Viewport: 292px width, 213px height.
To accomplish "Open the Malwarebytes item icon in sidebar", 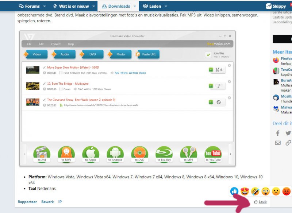I will [x=276, y=109].
